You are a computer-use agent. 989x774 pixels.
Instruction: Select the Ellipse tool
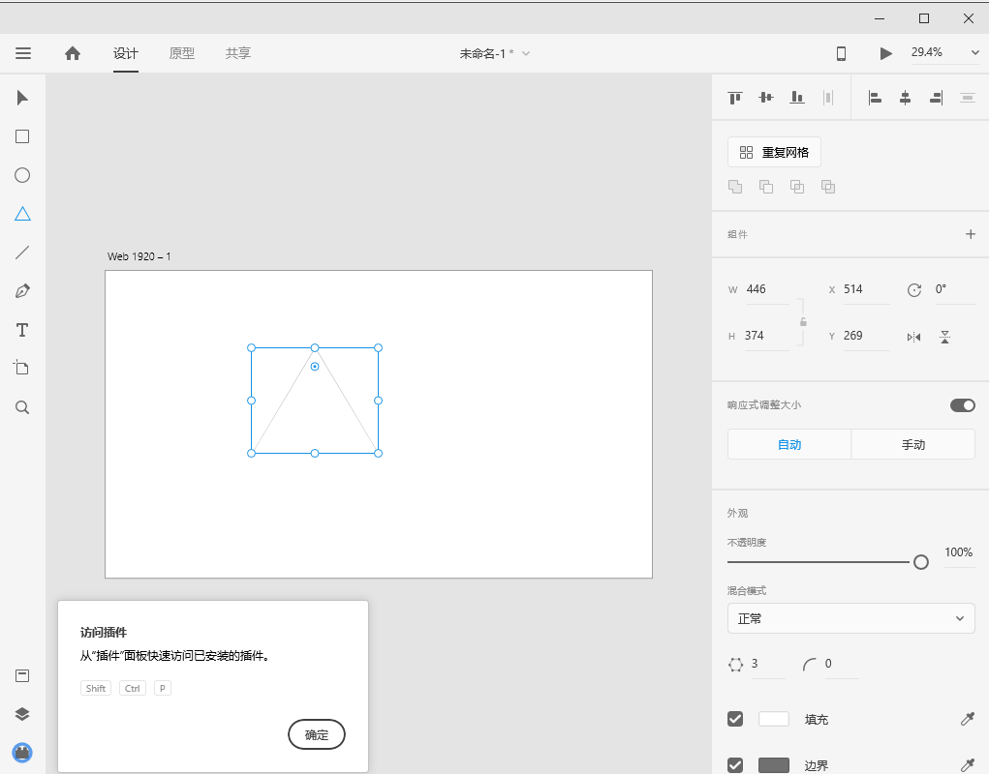(22, 175)
